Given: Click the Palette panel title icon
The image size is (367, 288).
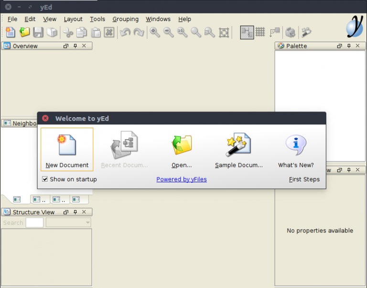Looking at the screenshot, I should [281, 46].
